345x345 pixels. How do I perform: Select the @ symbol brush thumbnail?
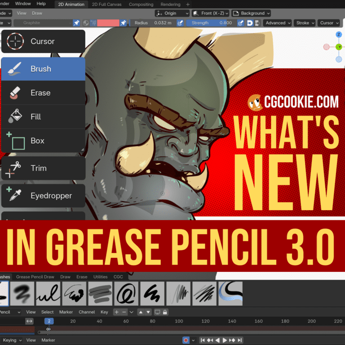tap(126, 294)
